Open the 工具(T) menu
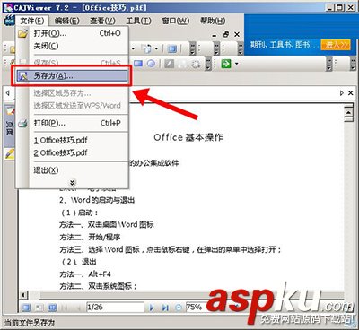359x330 pixels. [x=138, y=21]
